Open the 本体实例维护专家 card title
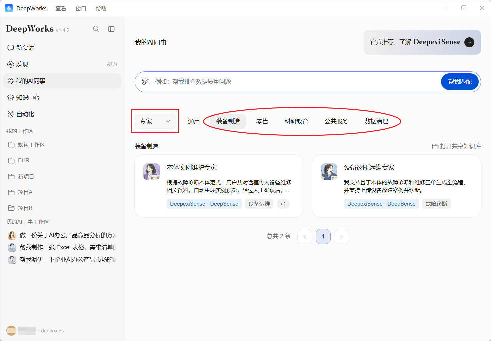 (x=192, y=167)
